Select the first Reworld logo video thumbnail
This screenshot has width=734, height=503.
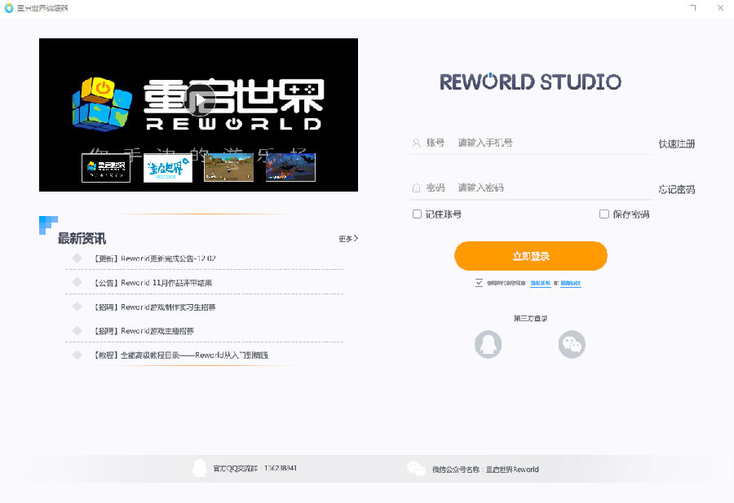pyautogui.click(x=106, y=167)
